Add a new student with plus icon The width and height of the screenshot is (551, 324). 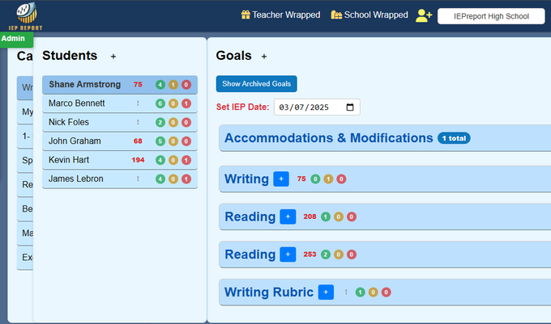pyautogui.click(x=113, y=57)
